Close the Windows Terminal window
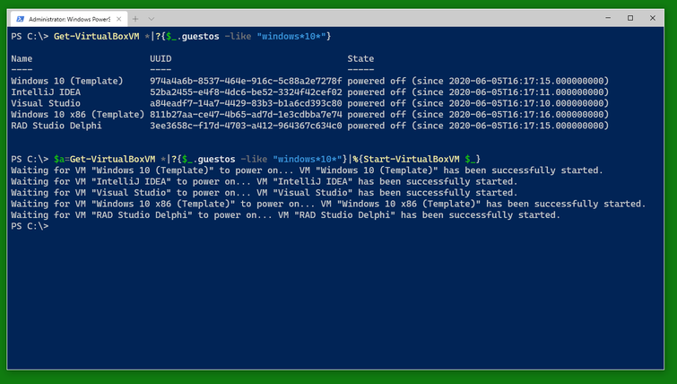 point(653,18)
